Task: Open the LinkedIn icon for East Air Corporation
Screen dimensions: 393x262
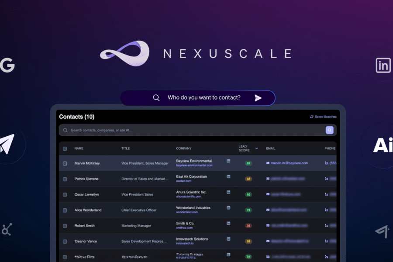Action: coord(228,176)
